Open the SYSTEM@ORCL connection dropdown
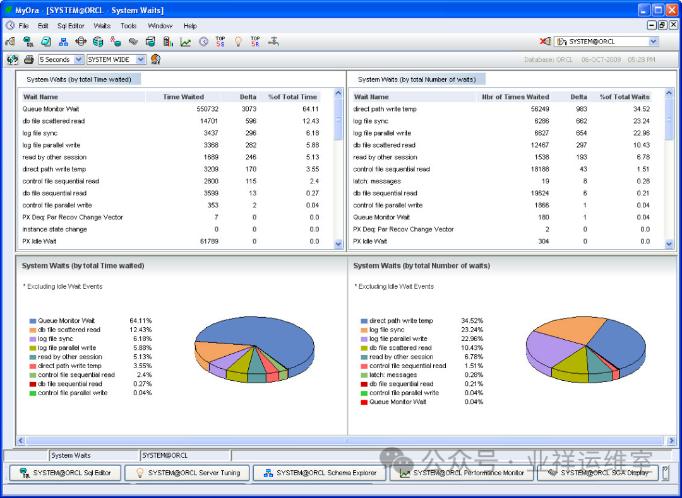The height and width of the screenshot is (498, 682). 653,42
